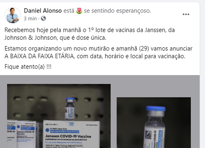This screenshot has height=148, width=205.
Task: Click the OPEN HERE tab on the box
Action: [x=71, y=124]
